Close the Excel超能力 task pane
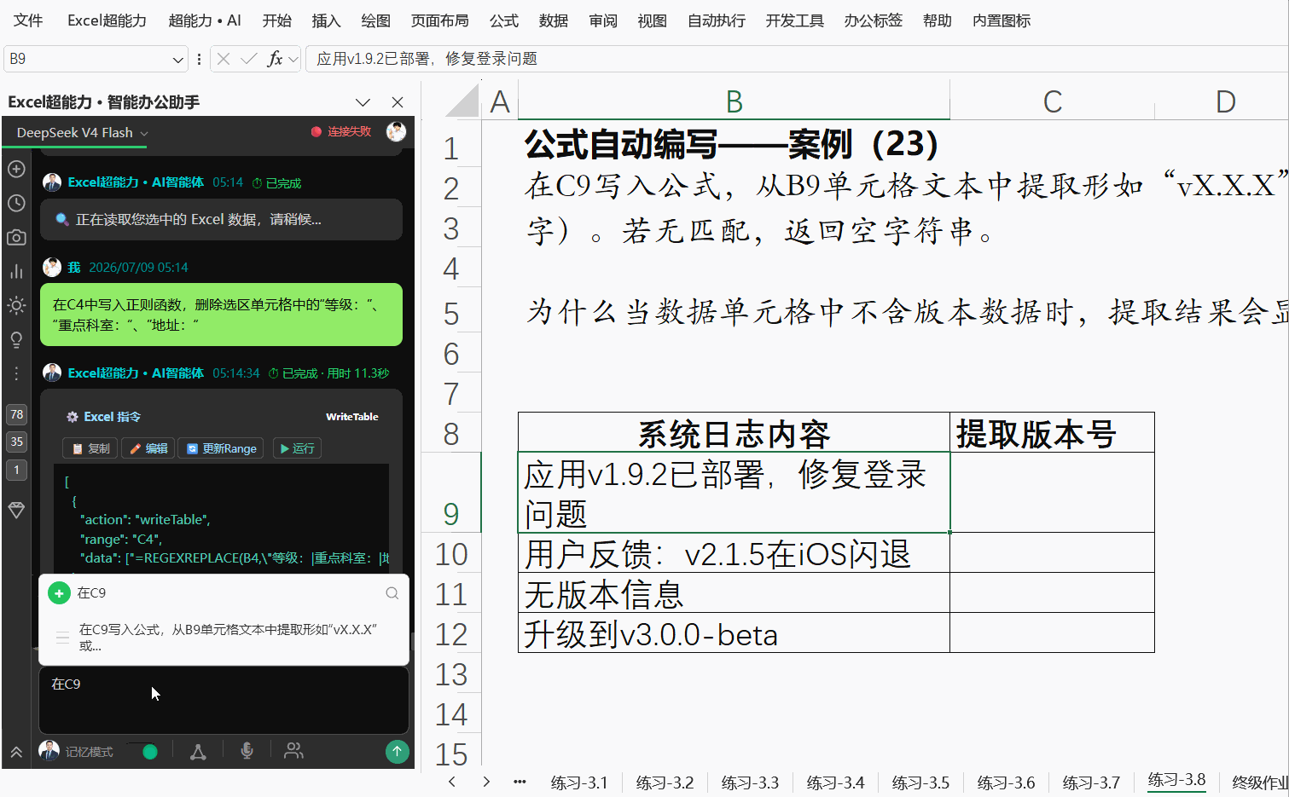Image resolution: width=1289 pixels, height=797 pixels. 397,102
